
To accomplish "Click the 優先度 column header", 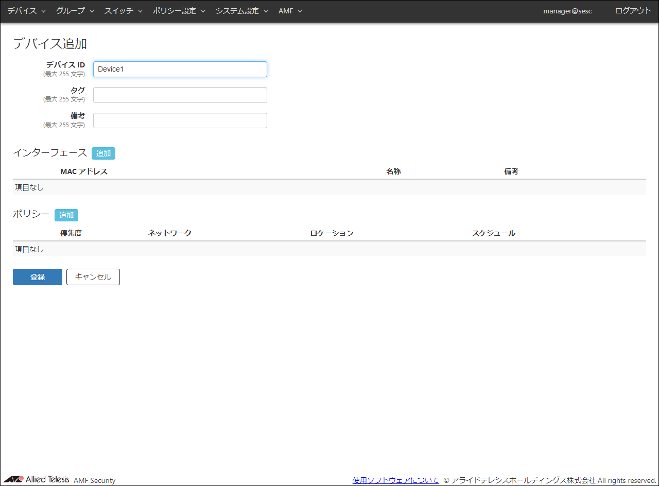I will pyautogui.click(x=71, y=233).
